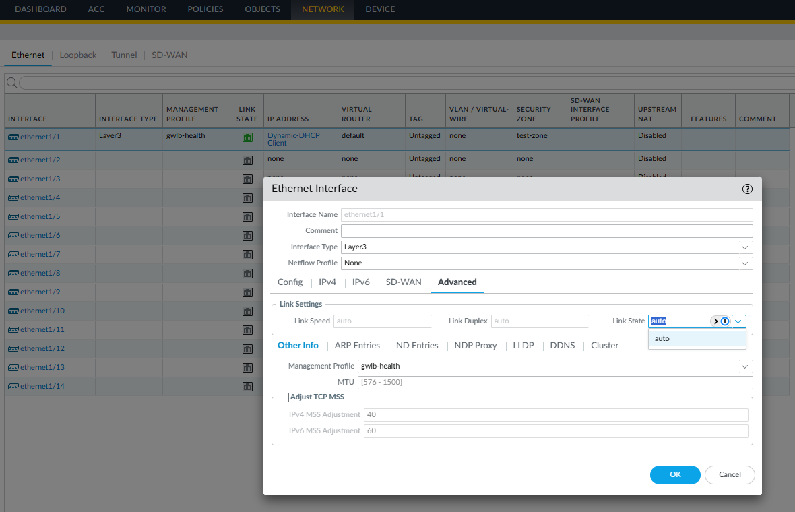Click the help icon in Ethernet Interface dialog
Screen dimensions: 795x512
(x=747, y=189)
